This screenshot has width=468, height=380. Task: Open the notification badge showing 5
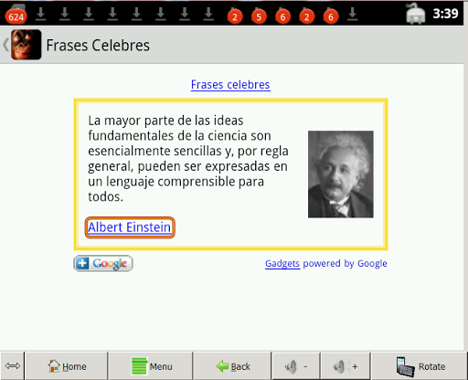(259, 16)
